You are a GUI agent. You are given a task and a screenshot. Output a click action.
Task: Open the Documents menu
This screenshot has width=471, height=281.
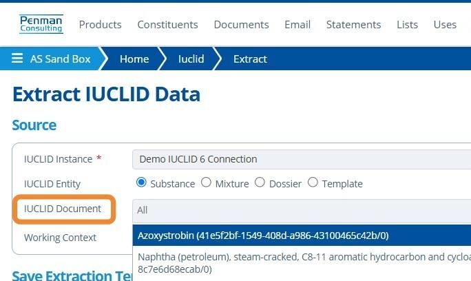coord(241,24)
